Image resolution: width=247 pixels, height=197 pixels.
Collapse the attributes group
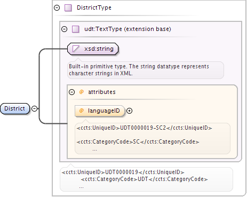coord(71,92)
